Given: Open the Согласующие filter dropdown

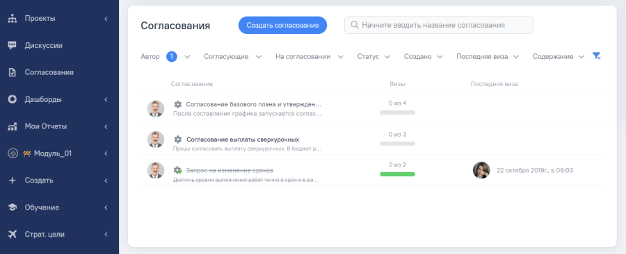Looking at the screenshot, I should tap(259, 57).
